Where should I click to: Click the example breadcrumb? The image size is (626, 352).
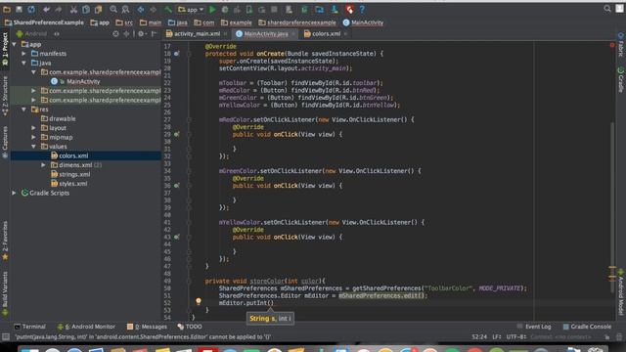coord(237,22)
